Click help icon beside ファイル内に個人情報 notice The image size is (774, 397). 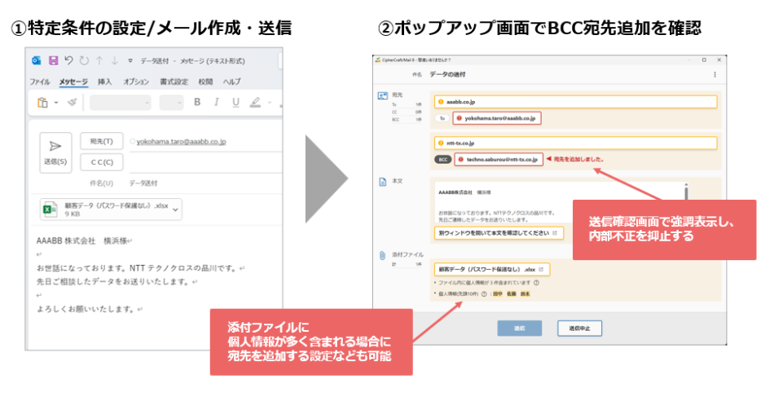536,283
